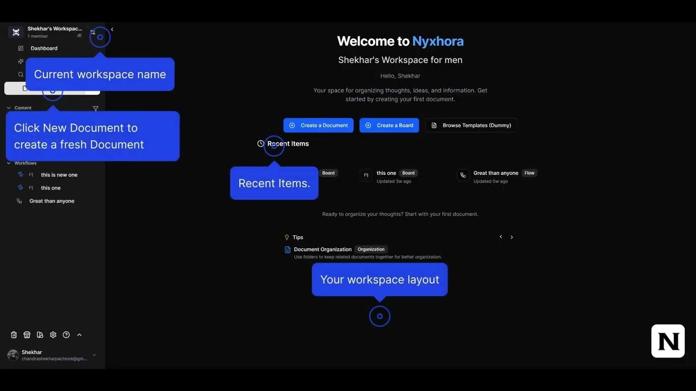Open the Help question mark icon

(66, 335)
